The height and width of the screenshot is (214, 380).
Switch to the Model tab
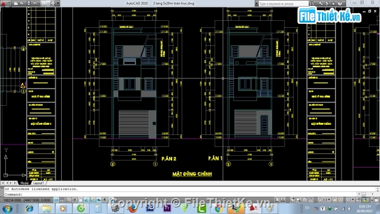(24, 183)
